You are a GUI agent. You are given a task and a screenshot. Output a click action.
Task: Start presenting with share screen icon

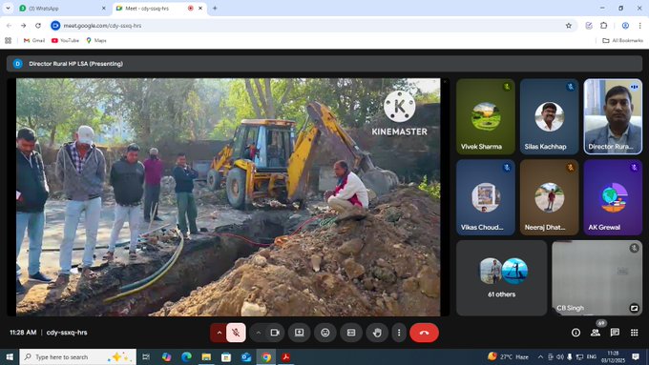[x=300, y=333]
